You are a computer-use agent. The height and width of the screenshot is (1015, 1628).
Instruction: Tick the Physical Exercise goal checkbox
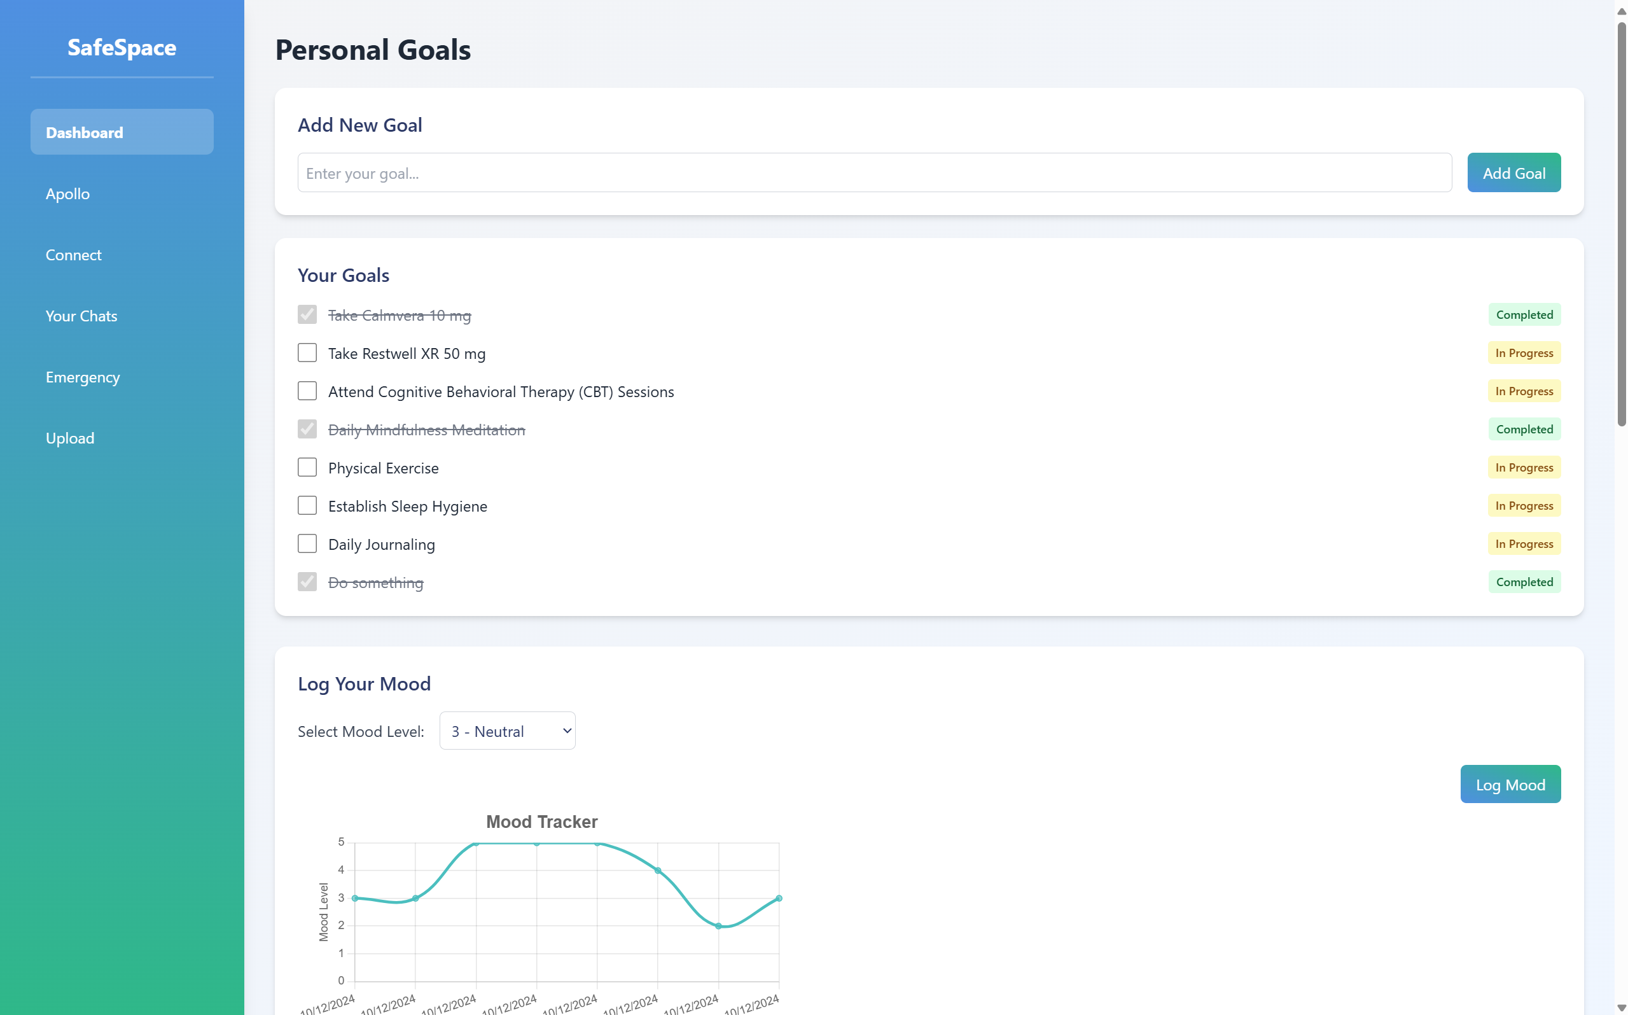click(x=307, y=467)
